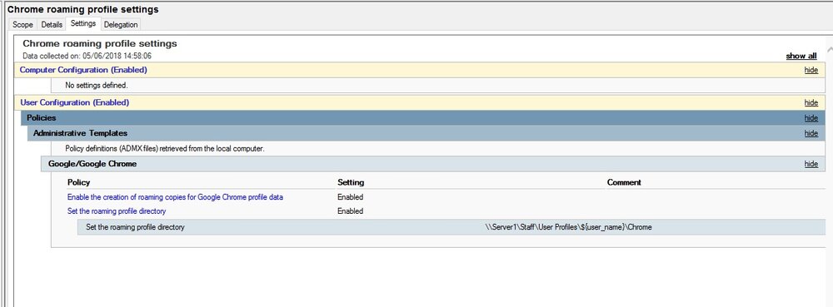Click the Comment column header
Image resolution: width=833 pixels, height=307 pixels.
click(x=624, y=182)
